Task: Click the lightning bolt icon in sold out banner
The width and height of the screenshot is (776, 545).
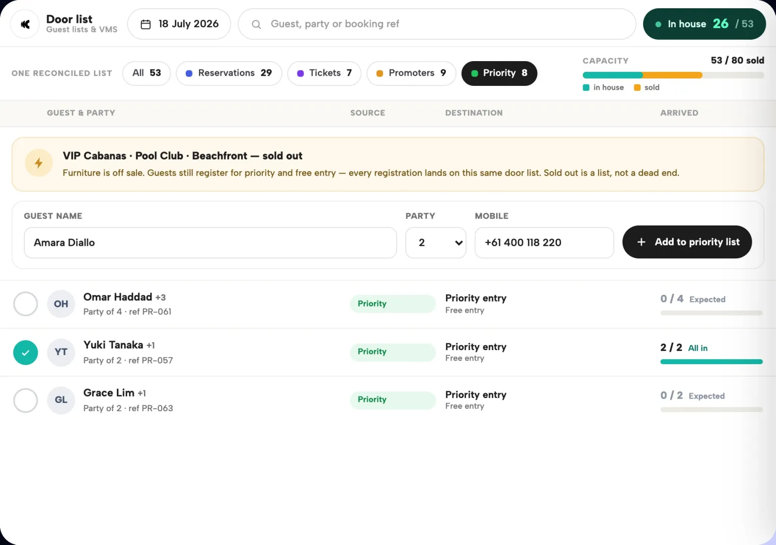Action: pos(39,163)
